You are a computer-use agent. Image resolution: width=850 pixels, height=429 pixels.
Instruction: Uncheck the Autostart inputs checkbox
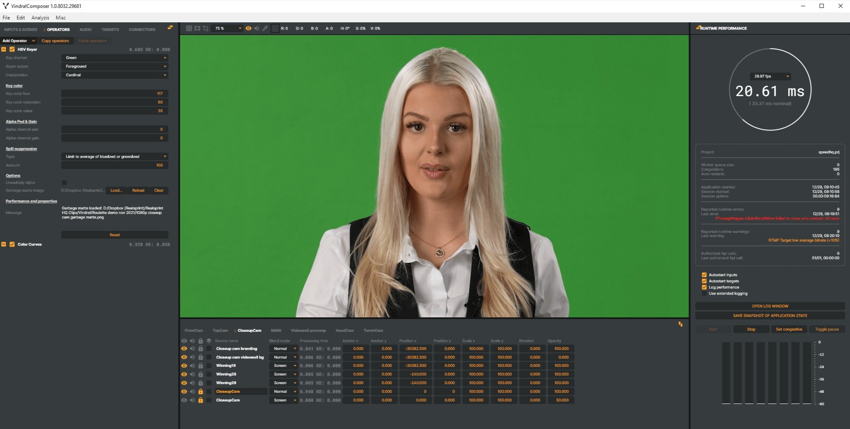(704, 274)
